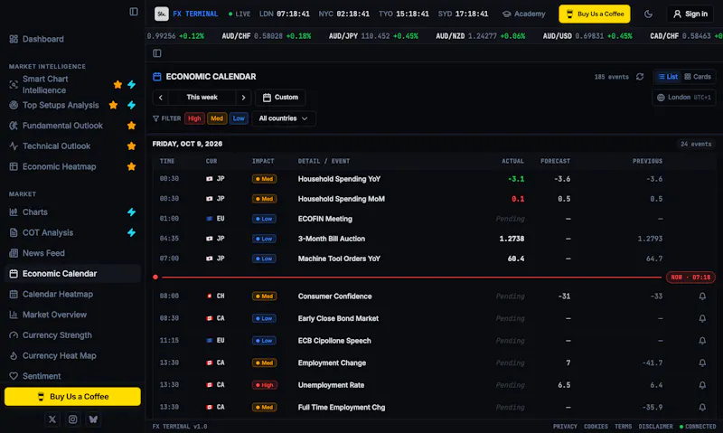Click the lightning icon beside COT Analysis

click(131, 233)
